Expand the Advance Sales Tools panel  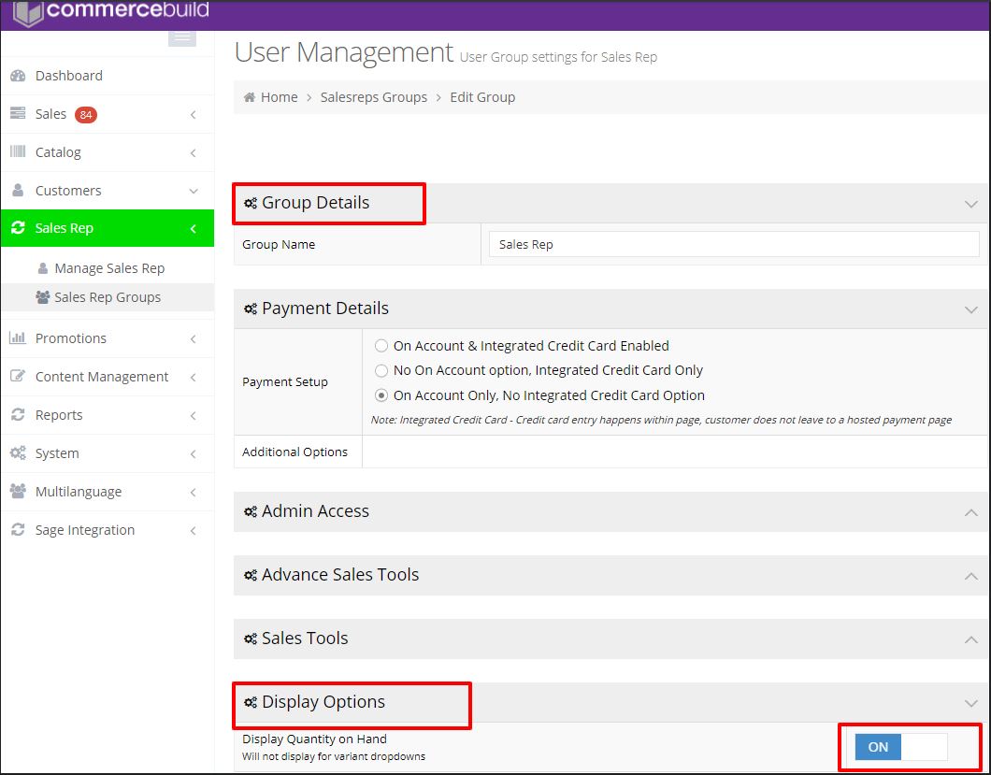click(973, 575)
